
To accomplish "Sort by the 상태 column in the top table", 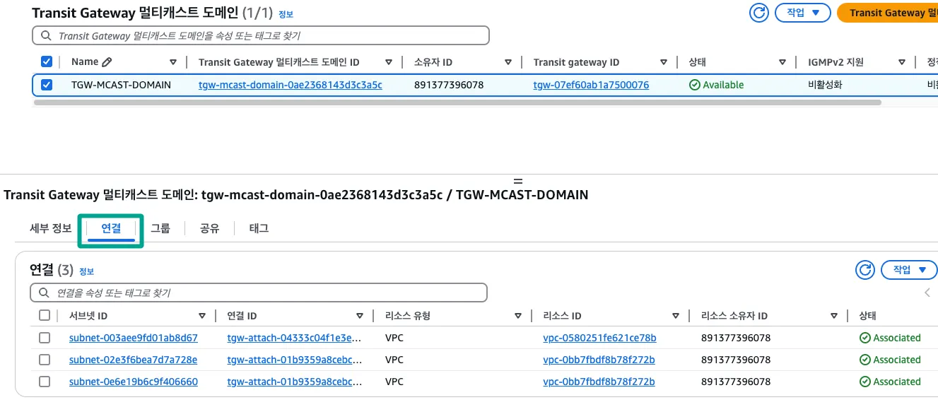I will 782,62.
